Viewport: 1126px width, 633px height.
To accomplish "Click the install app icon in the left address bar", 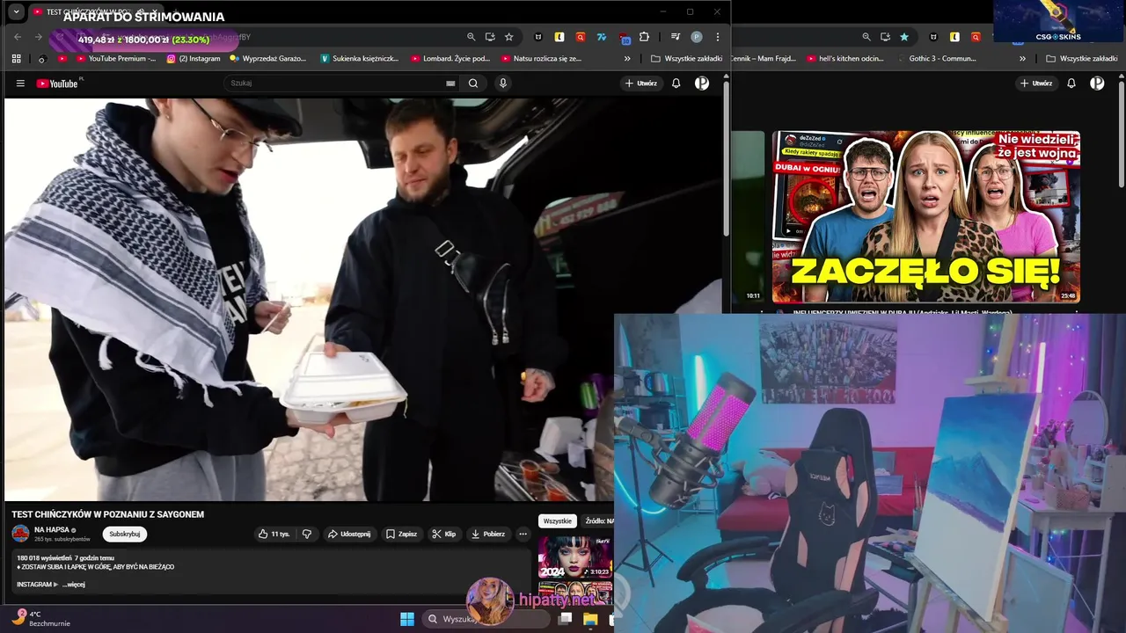I will [490, 37].
